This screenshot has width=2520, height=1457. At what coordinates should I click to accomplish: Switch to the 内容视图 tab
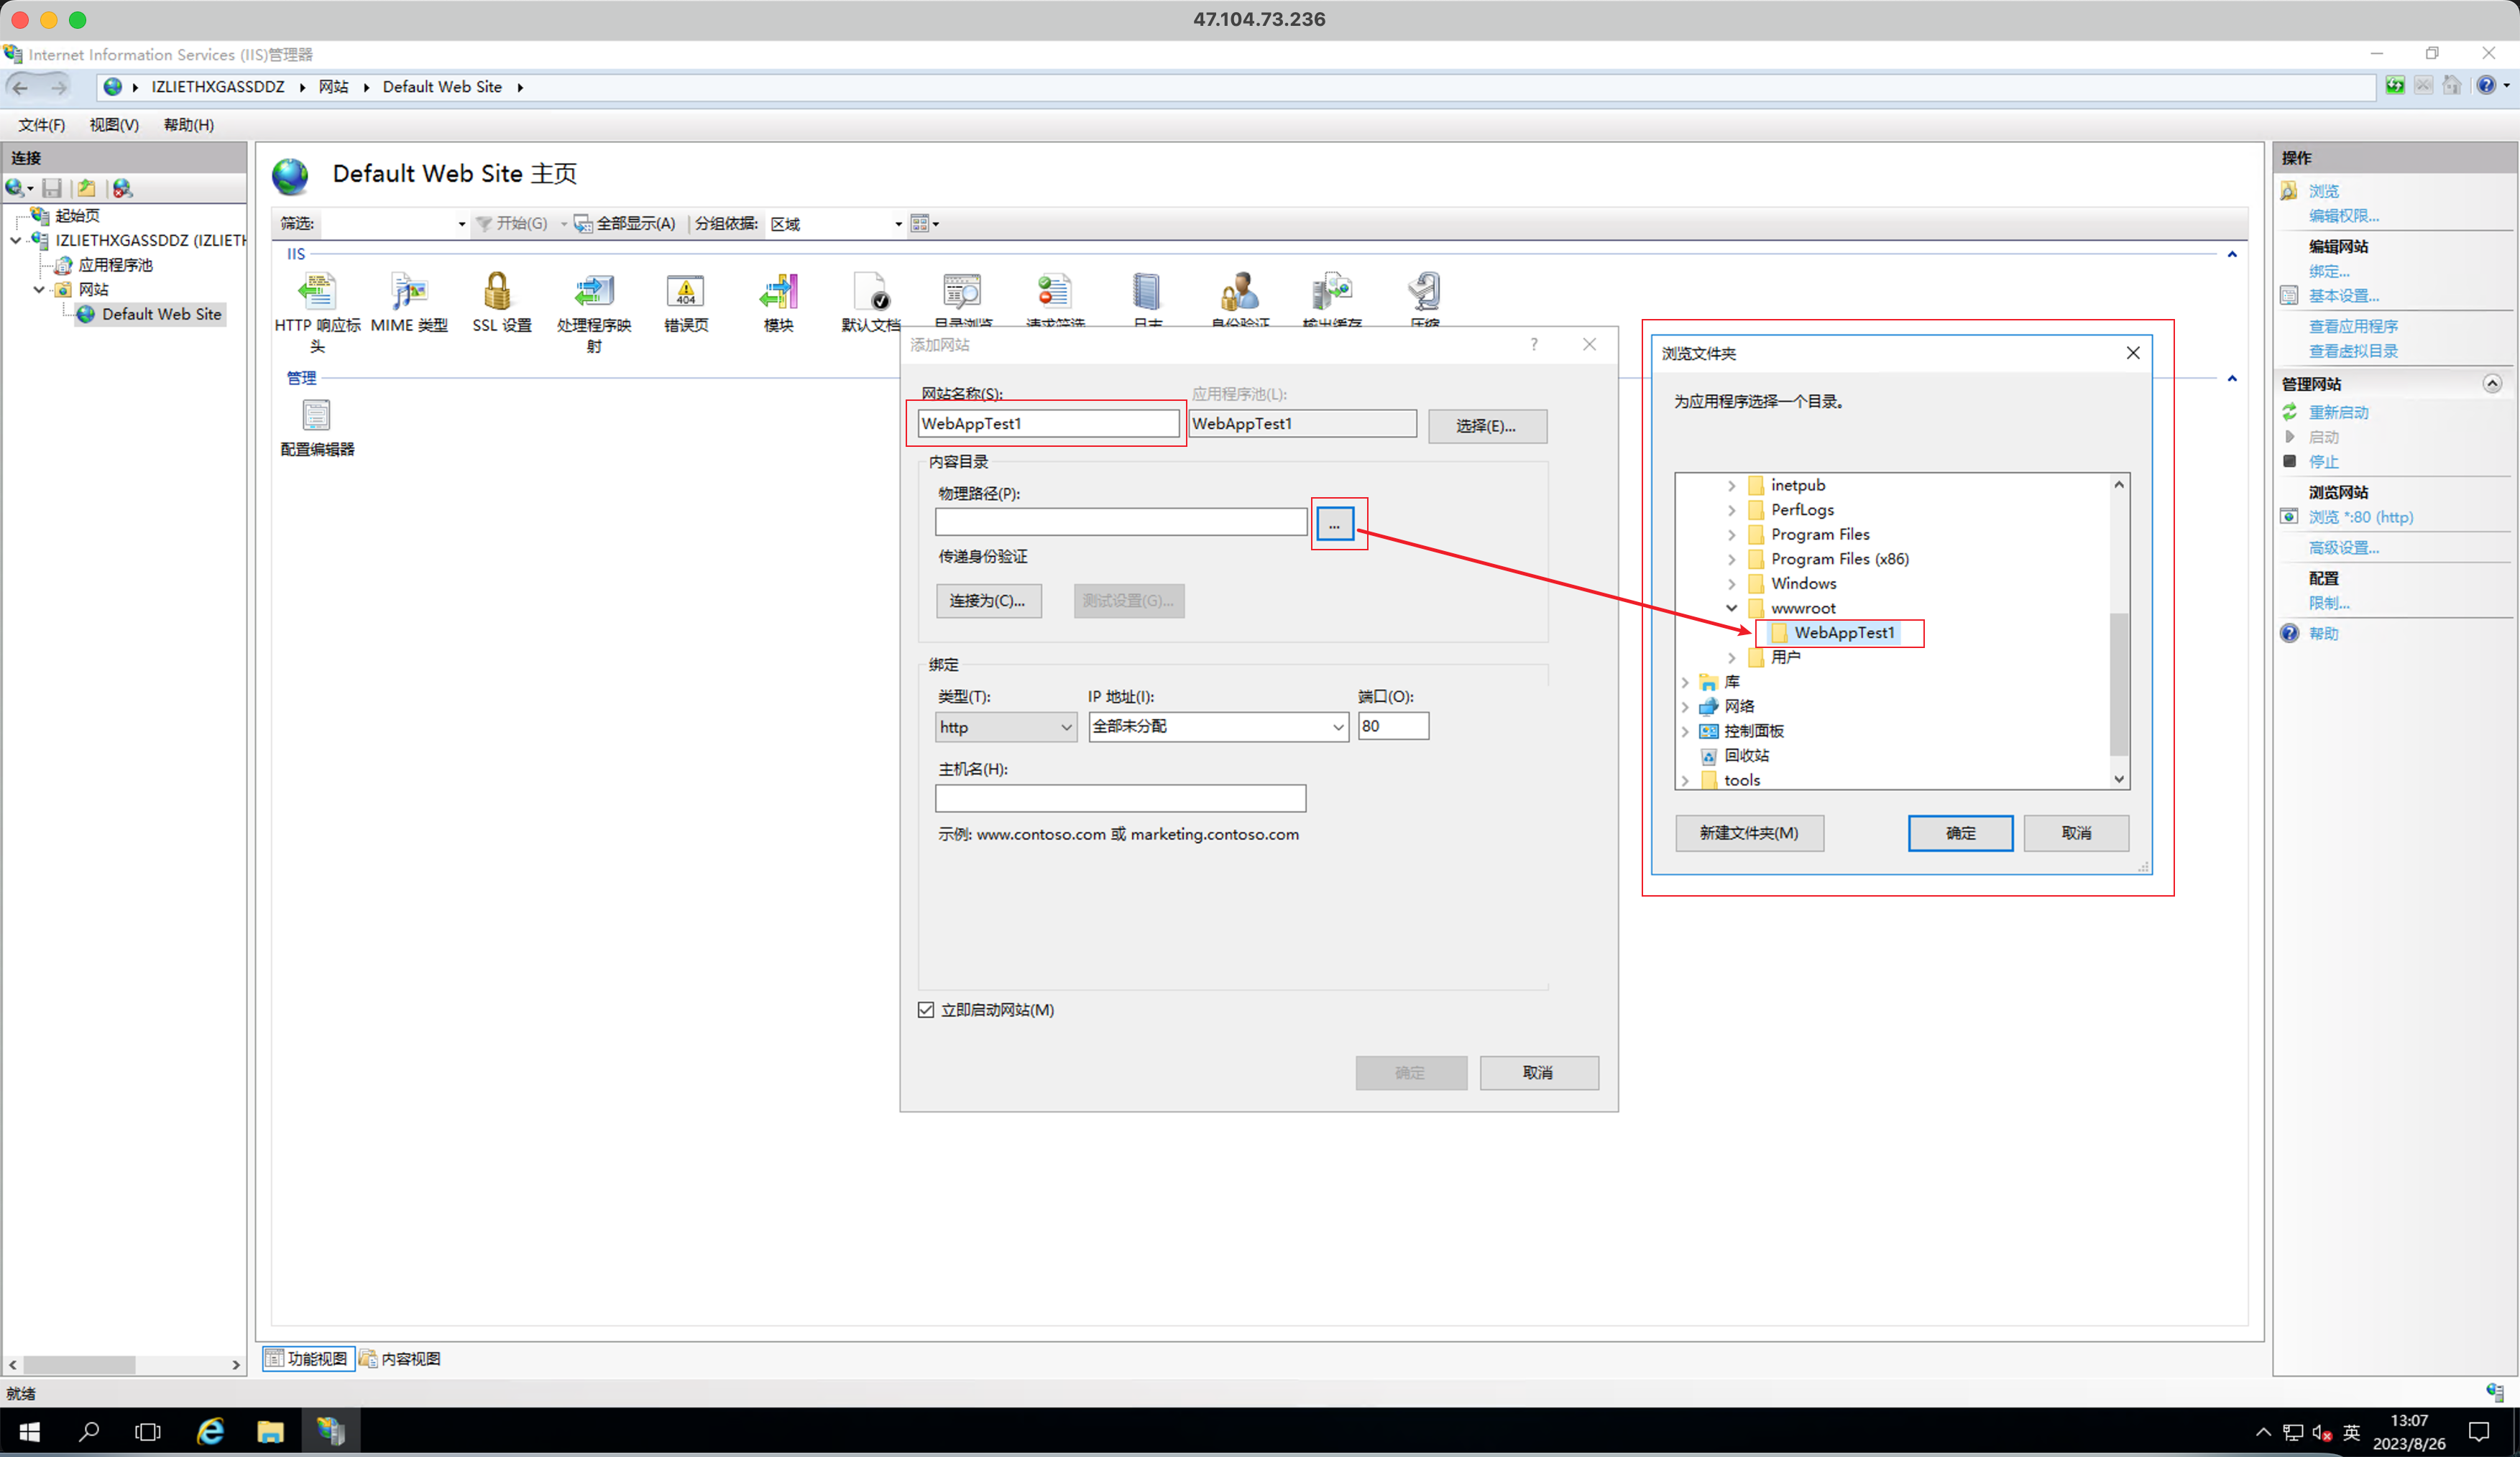coord(402,1358)
